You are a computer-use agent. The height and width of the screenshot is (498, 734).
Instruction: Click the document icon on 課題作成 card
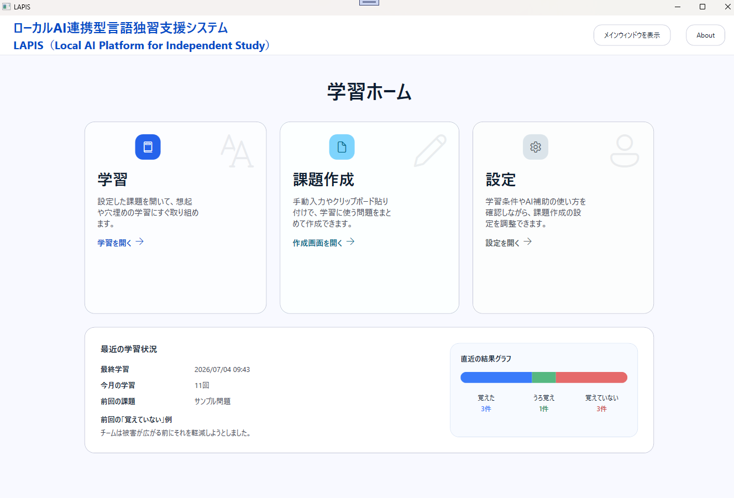(x=342, y=147)
